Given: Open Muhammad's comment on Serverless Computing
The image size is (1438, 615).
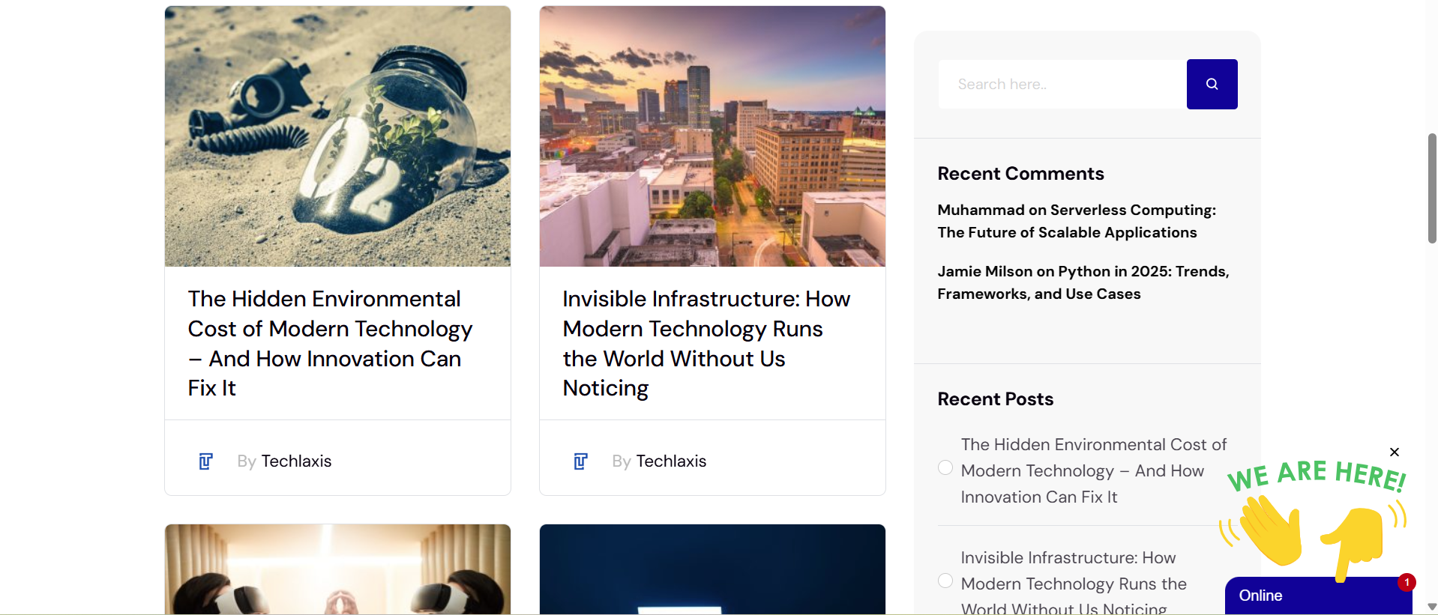Looking at the screenshot, I should [1077, 222].
